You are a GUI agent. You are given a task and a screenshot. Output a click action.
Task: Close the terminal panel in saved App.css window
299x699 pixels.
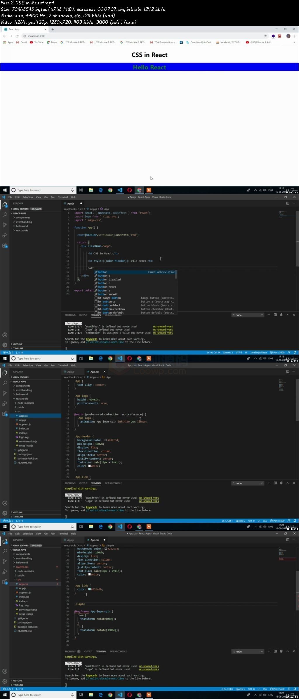tap(294, 483)
